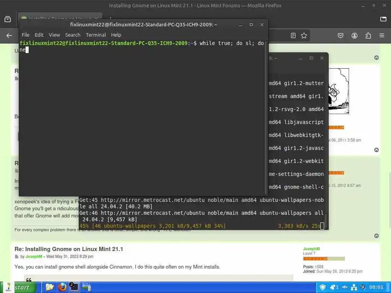Open the View menu in the terminal
The width and height of the screenshot is (391, 293).
[54, 35]
